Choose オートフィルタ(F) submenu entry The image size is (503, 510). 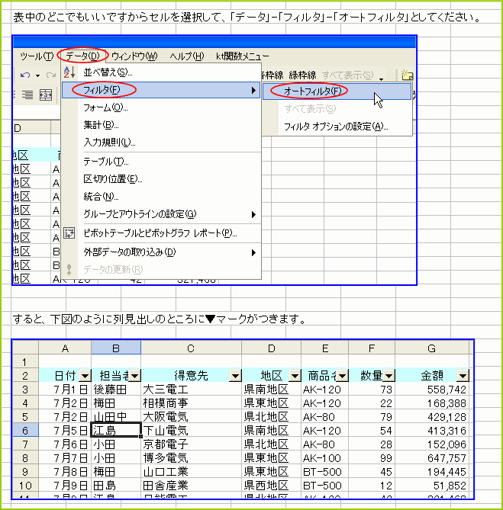click(x=337, y=91)
